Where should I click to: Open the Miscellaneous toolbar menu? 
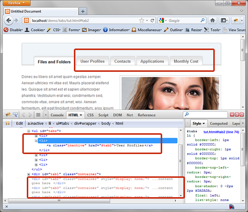147,30
